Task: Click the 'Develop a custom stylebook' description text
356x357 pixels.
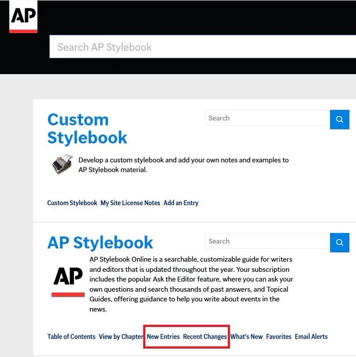Action: (184, 165)
